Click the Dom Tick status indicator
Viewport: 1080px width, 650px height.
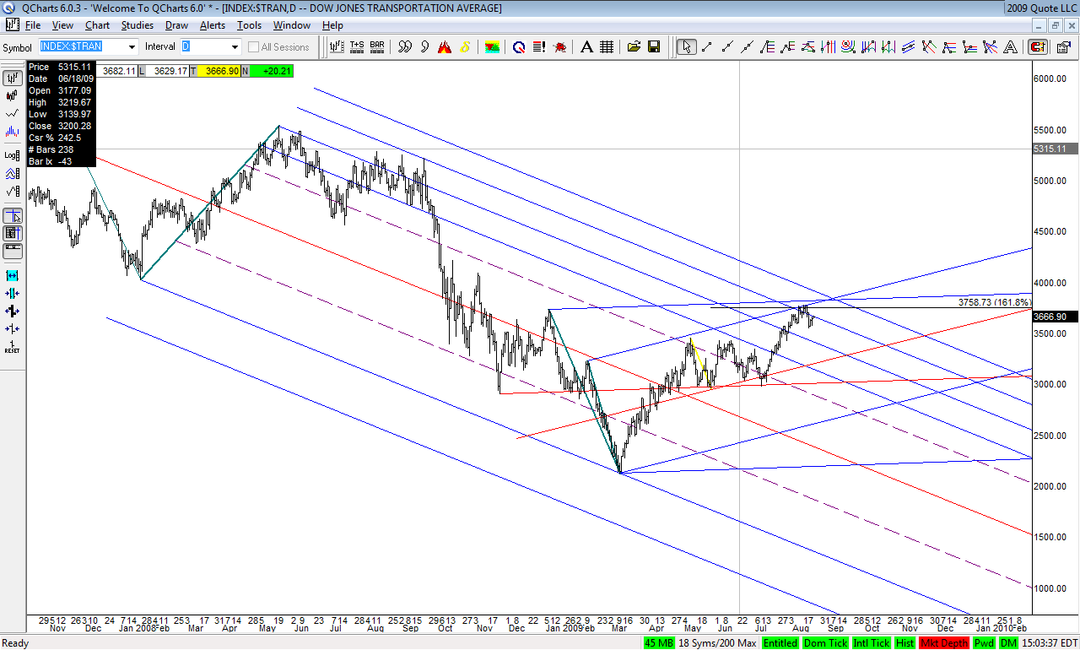(x=826, y=643)
